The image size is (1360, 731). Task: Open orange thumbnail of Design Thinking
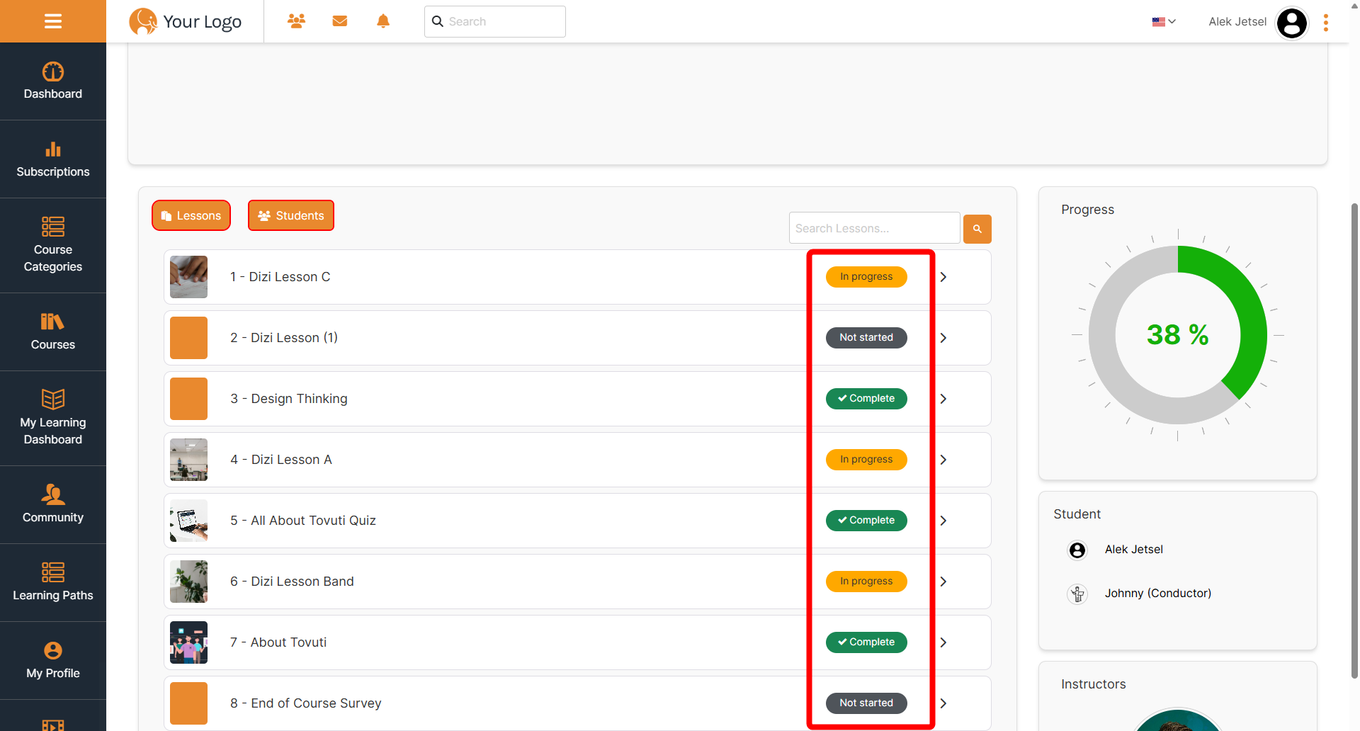point(188,399)
